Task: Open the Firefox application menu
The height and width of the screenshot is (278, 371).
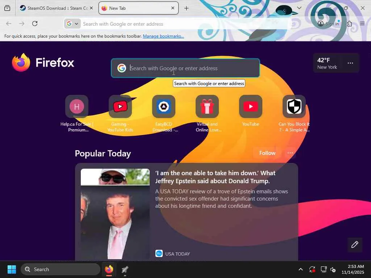Action: pos(362,24)
